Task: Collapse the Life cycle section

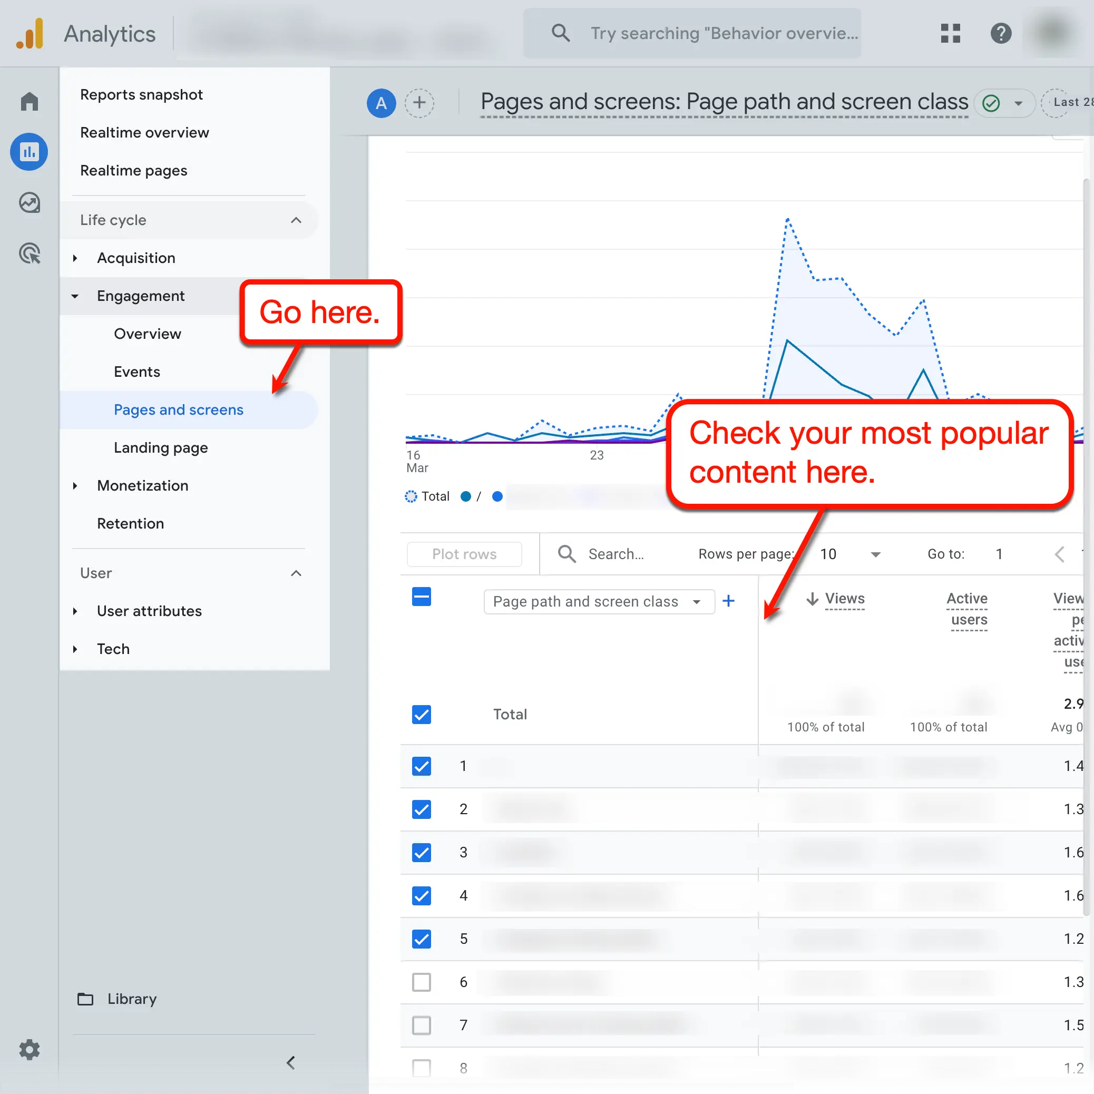Action: (296, 220)
